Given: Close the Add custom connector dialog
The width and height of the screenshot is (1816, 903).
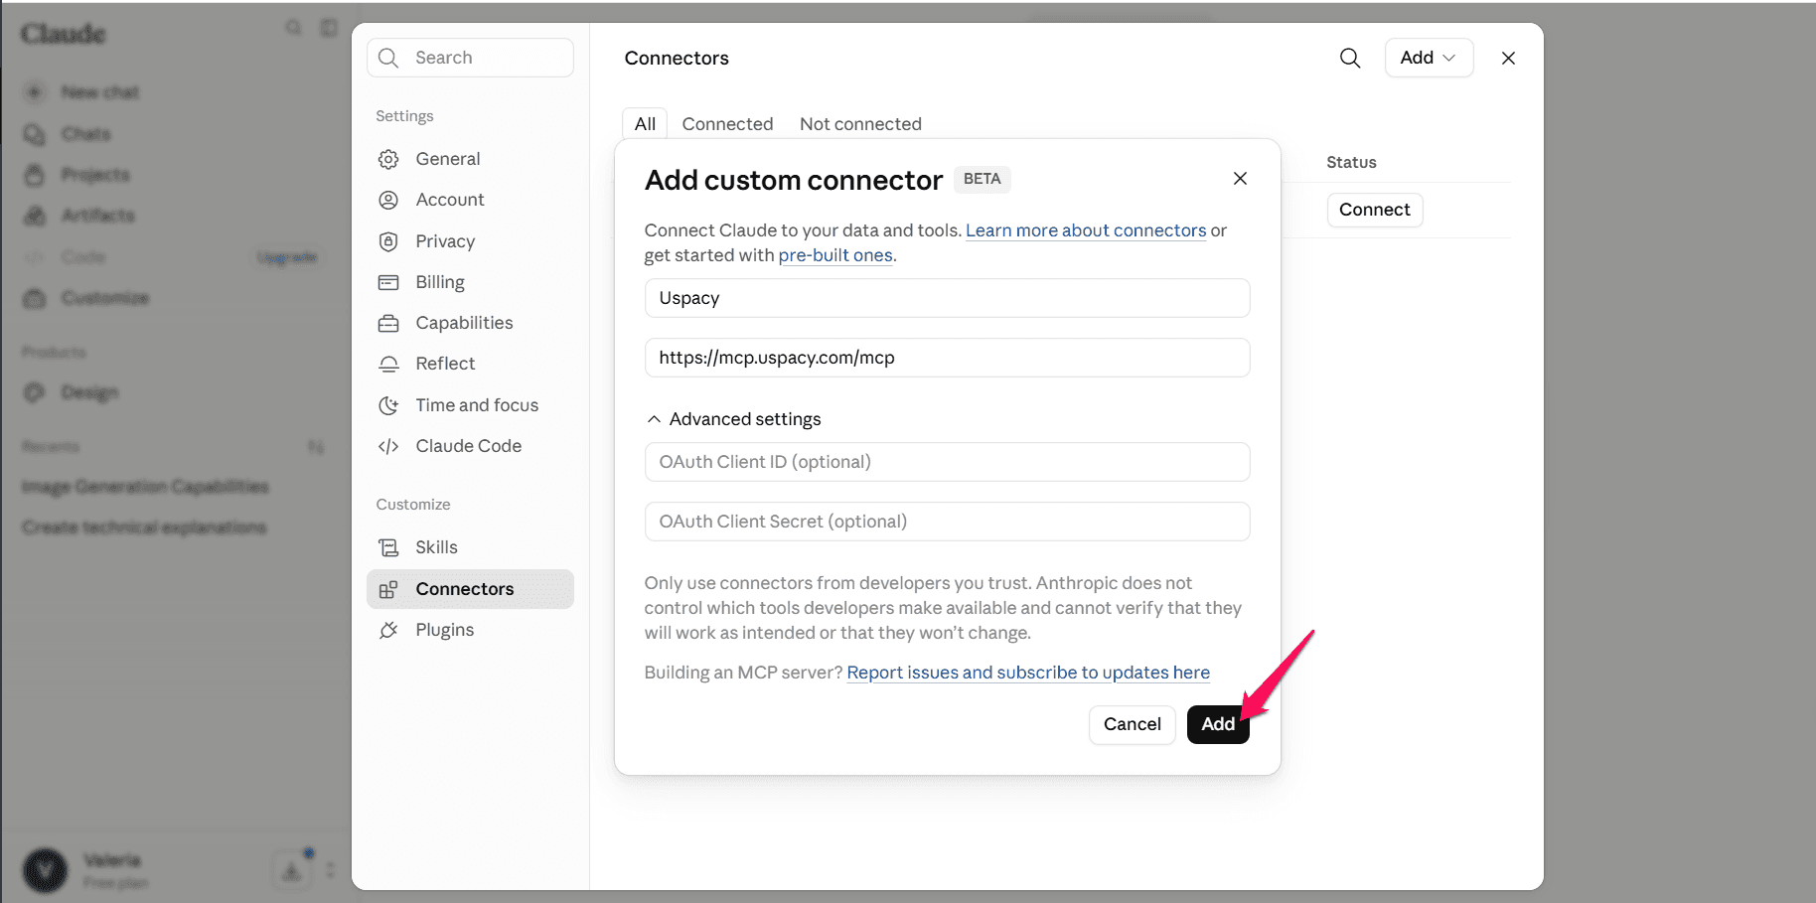Looking at the screenshot, I should pos(1240,179).
